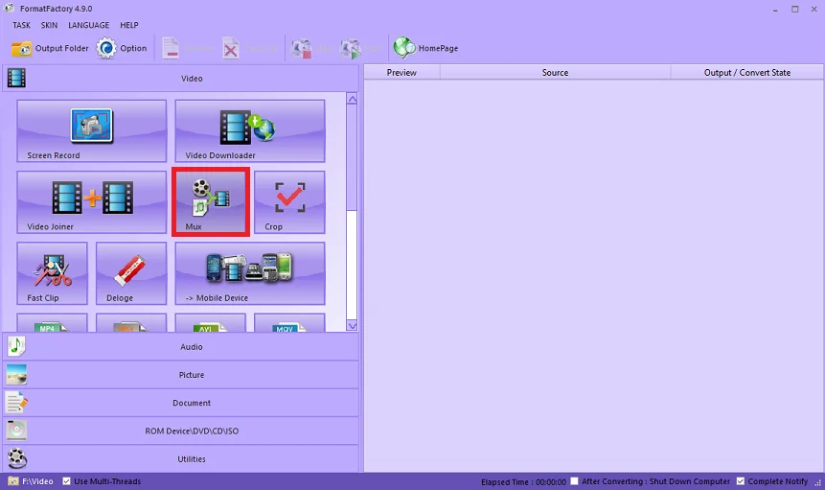Open the Output Folder toolbar button
This screenshot has width=825, height=490.
[x=50, y=48]
